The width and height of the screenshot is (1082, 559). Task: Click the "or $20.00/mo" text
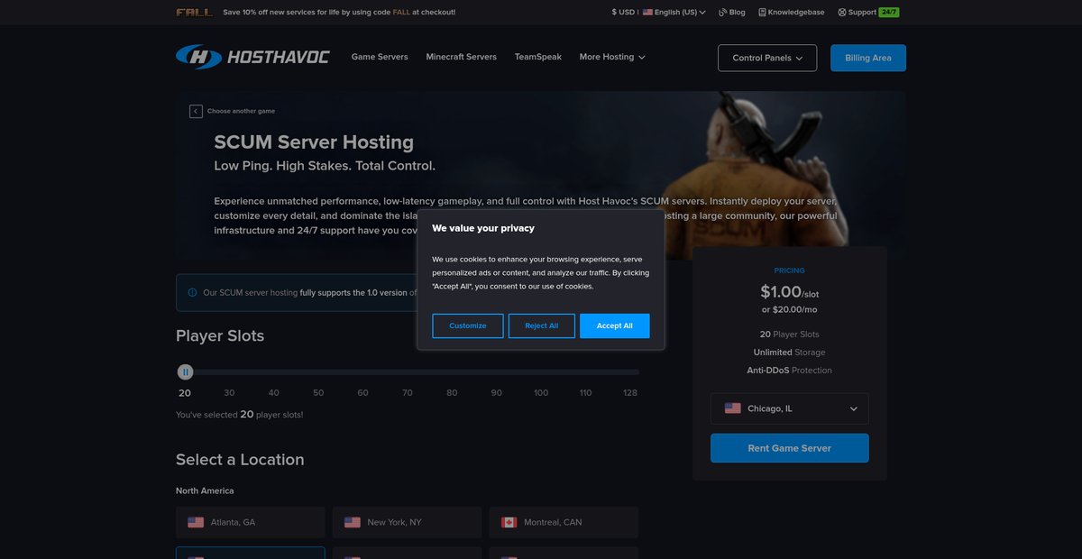tap(790, 309)
